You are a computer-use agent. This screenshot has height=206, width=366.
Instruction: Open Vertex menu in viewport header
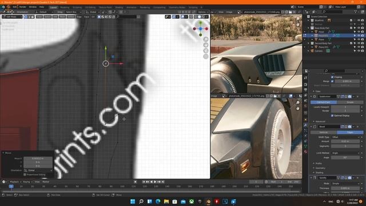(x=71, y=17)
